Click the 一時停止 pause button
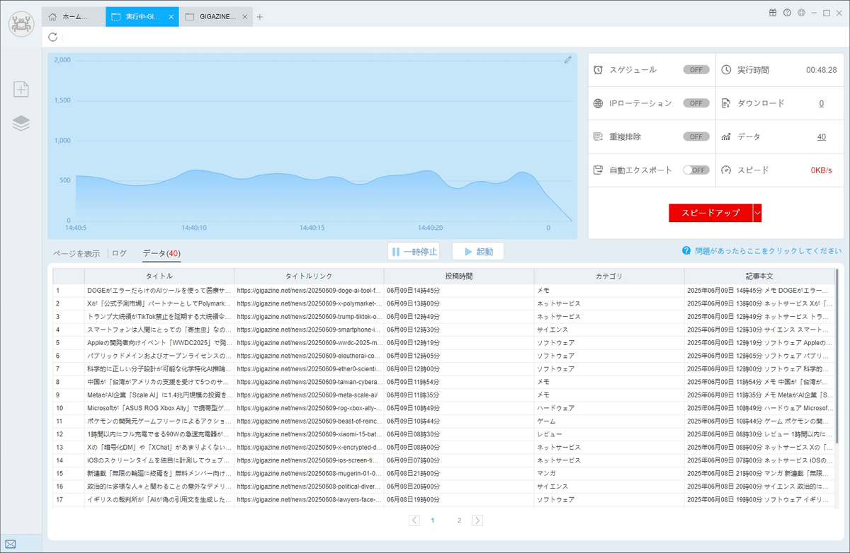Image resolution: width=850 pixels, height=553 pixels. [x=414, y=251]
